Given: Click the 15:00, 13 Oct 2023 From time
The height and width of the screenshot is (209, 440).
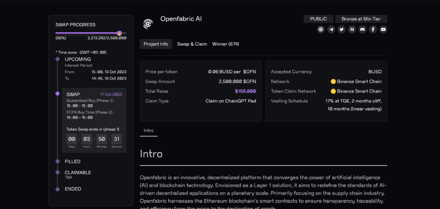Looking at the screenshot, I should pyautogui.click(x=109, y=72).
